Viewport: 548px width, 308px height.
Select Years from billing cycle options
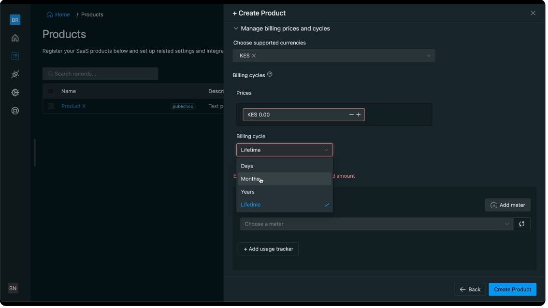[248, 192]
